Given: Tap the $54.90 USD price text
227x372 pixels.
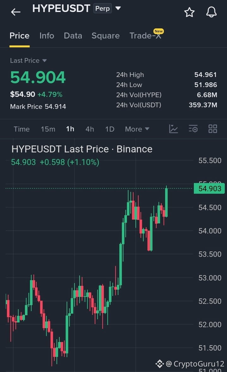Looking at the screenshot, I should tap(22, 94).
